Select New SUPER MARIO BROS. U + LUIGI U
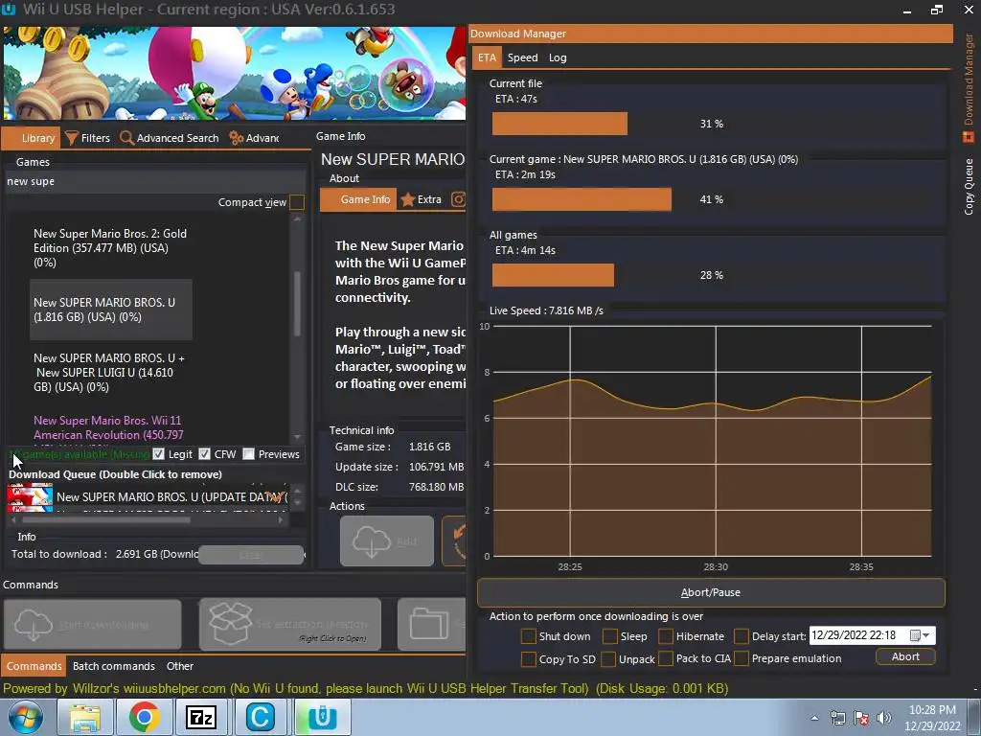Screen dimensions: 981x736 coord(110,373)
